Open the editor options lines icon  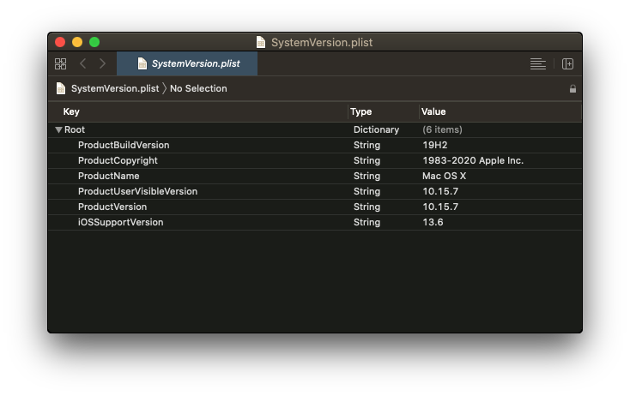538,63
